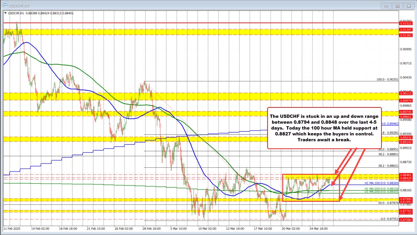The height and width of the screenshot is (235, 417).
Task: Click the 0.88481 red price tag
Action: (406, 175)
